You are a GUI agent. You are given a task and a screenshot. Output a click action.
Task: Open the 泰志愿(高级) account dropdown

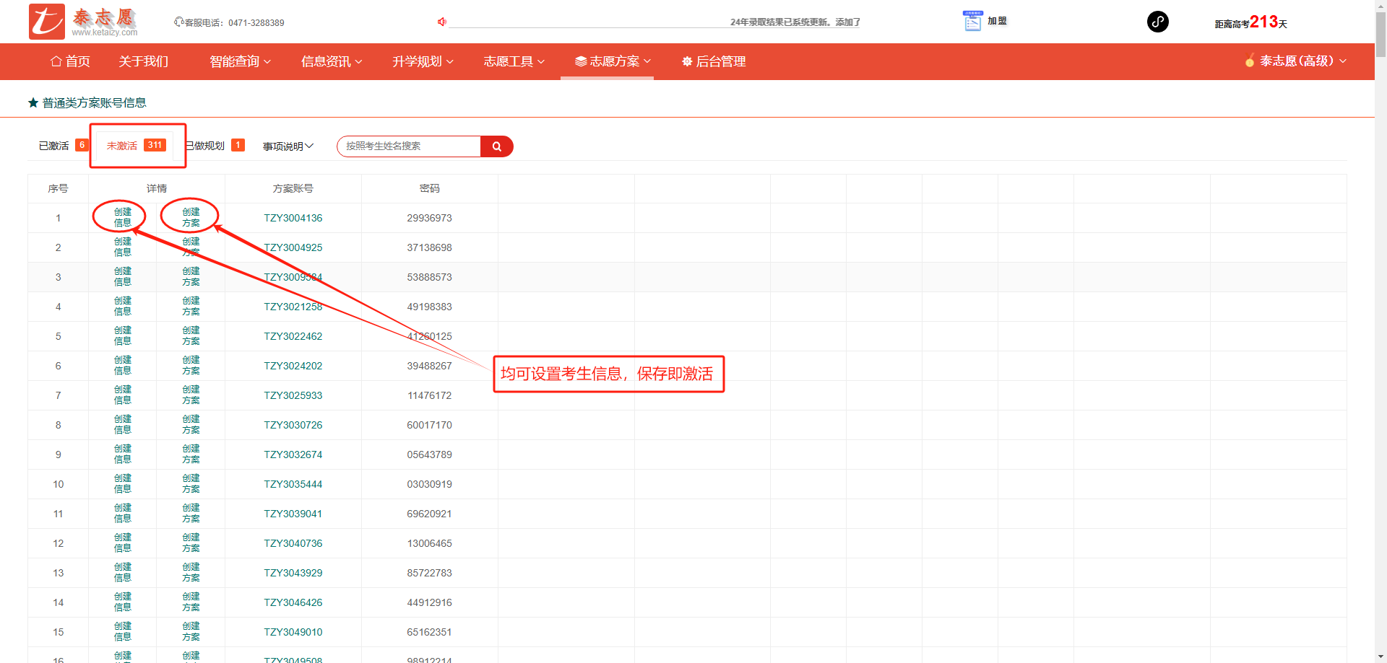tap(1296, 61)
